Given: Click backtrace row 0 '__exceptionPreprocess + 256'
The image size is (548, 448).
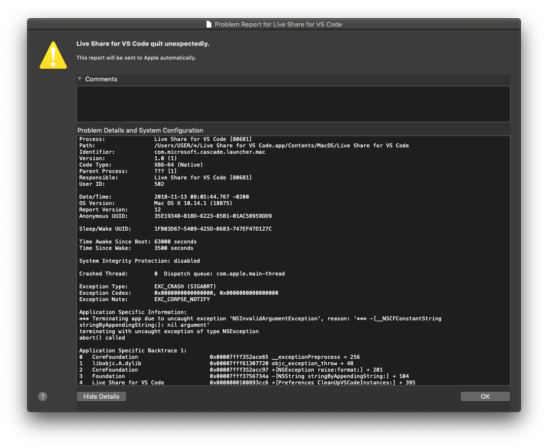Looking at the screenshot, I should click(219, 357).
